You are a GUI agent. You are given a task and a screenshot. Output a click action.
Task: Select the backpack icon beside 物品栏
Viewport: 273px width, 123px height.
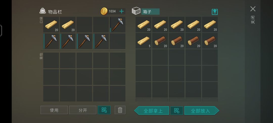pos(43,11)
